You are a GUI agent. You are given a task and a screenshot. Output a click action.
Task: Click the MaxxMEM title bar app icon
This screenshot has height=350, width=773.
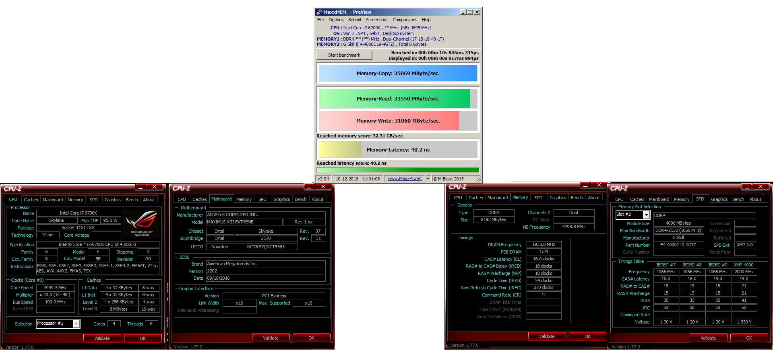tap(319, 12)
